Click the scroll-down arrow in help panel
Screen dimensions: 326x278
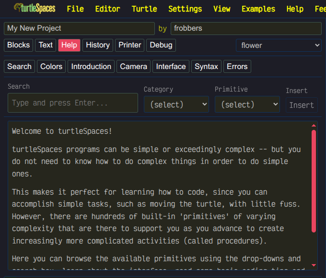tap(314, 265)
